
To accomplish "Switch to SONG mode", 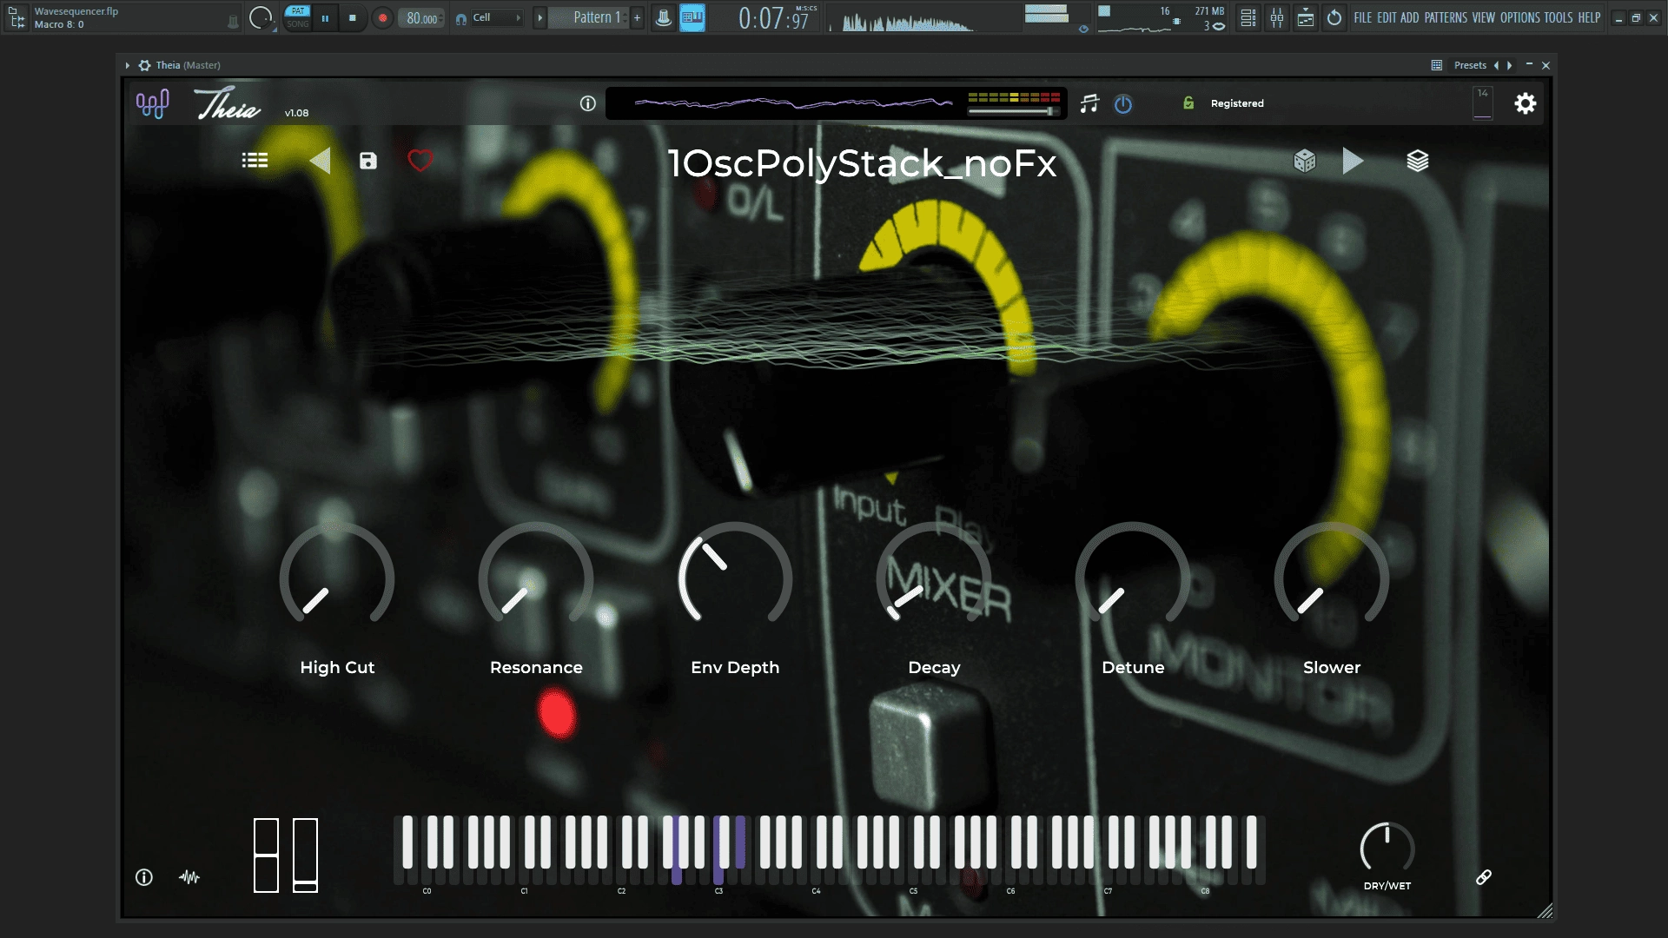I will click(x=298, y=24).
